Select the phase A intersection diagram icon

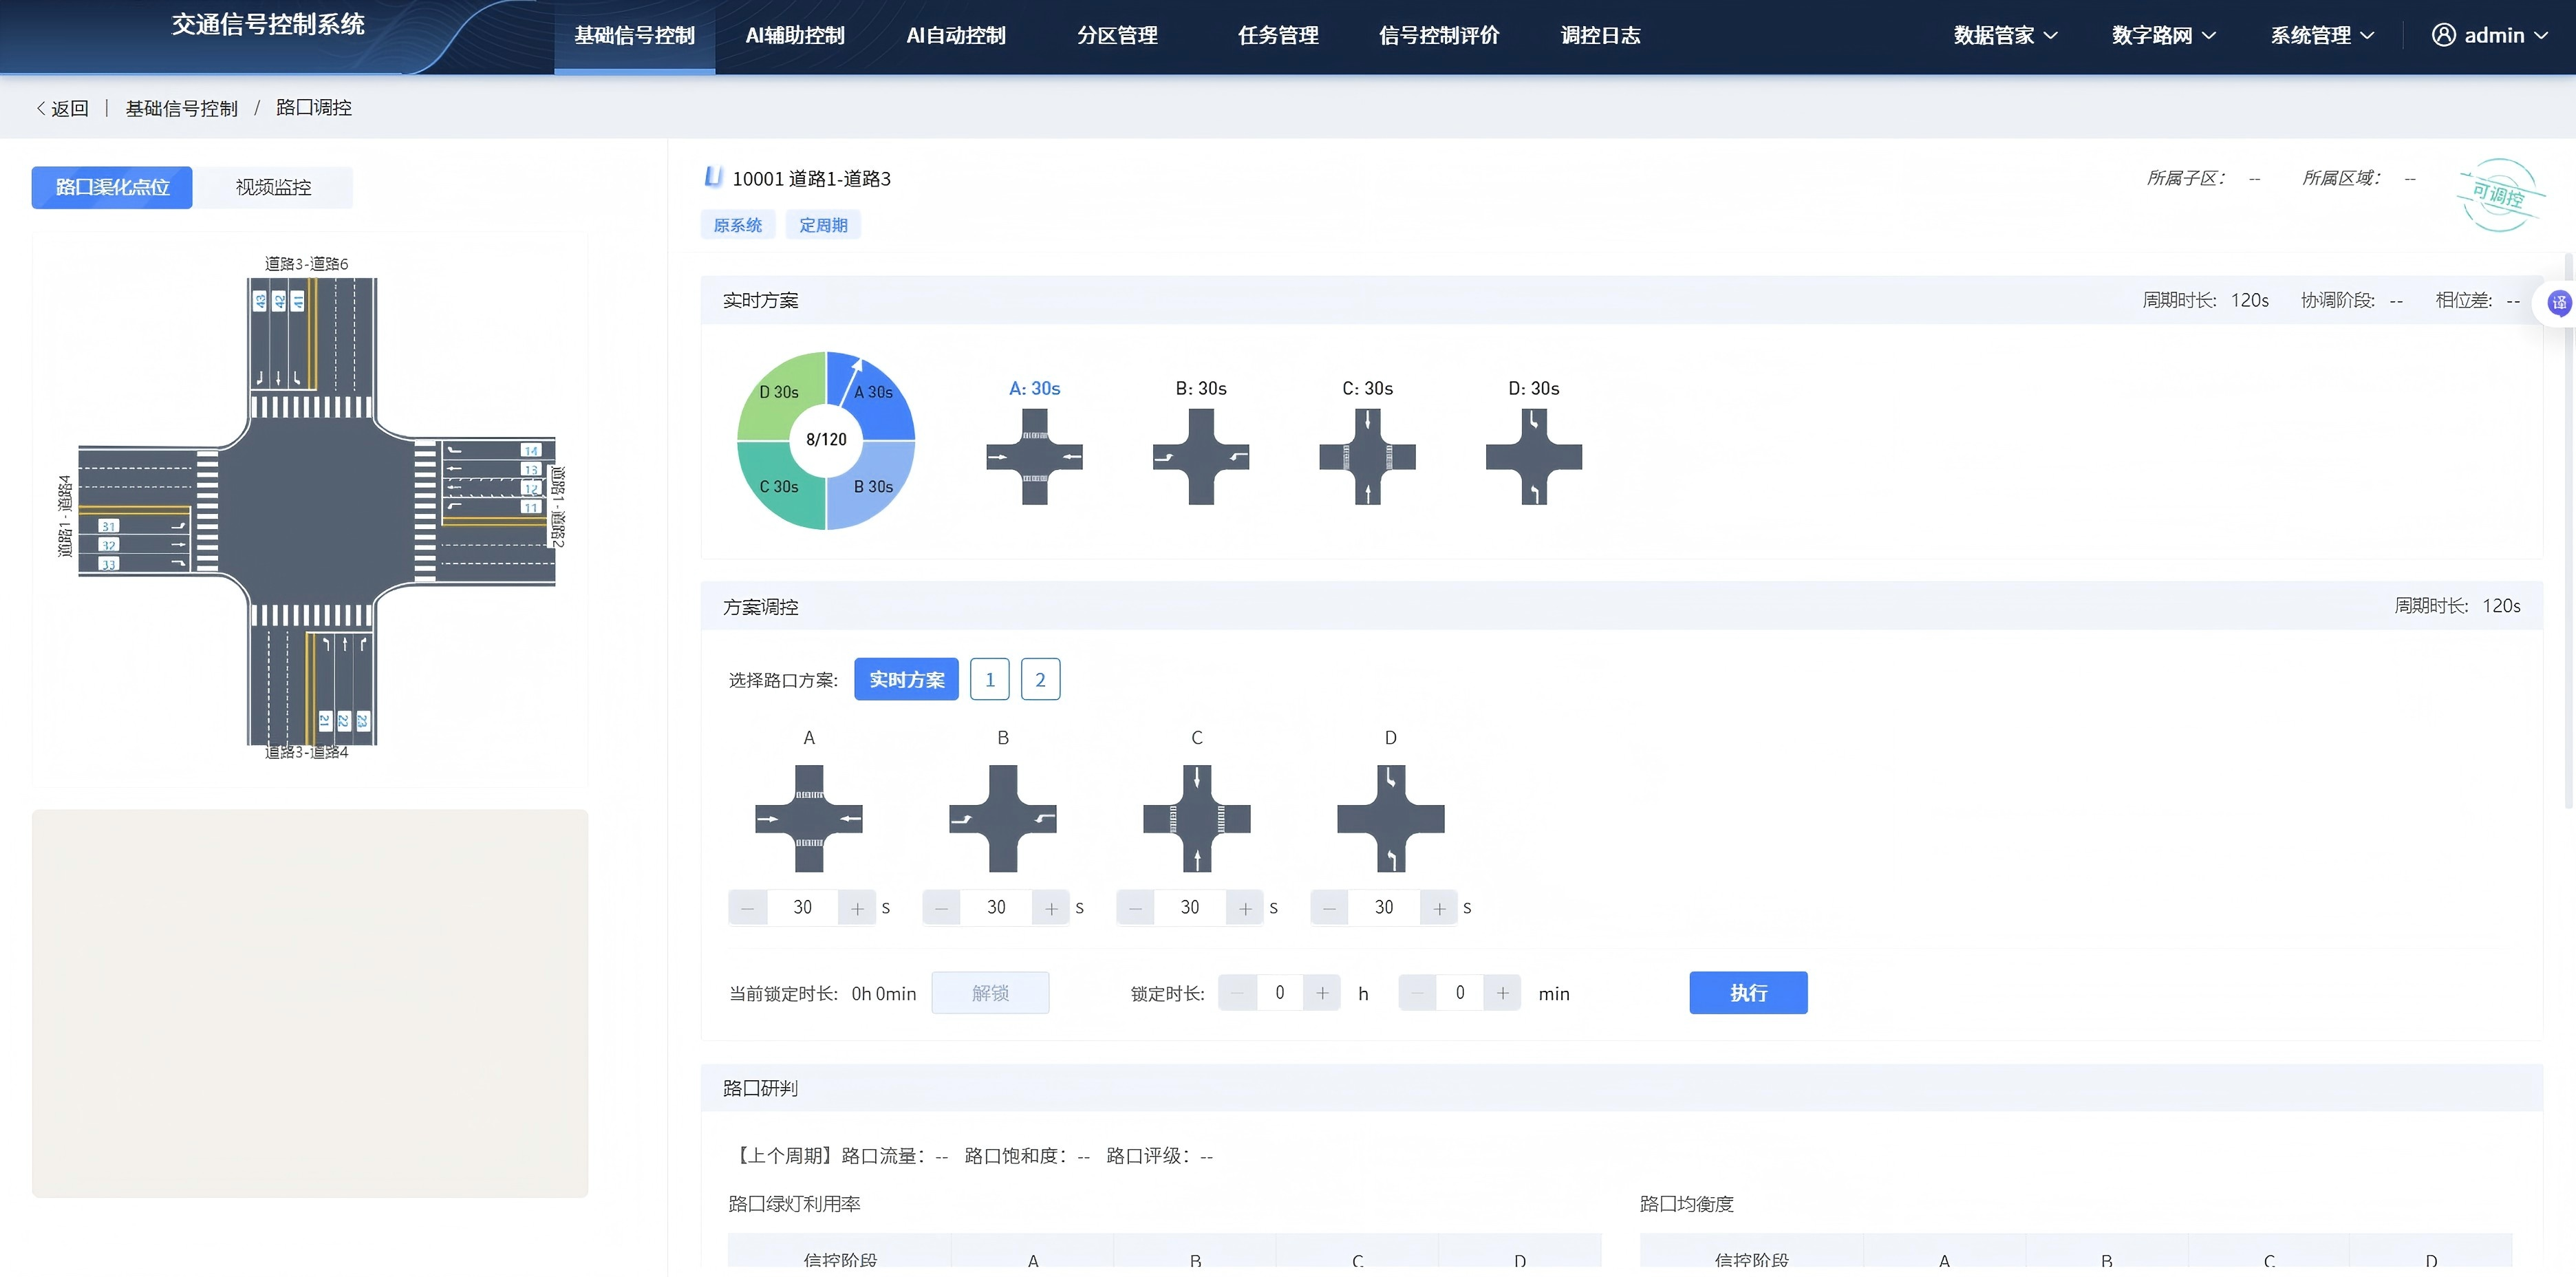tap(1035, 457)
